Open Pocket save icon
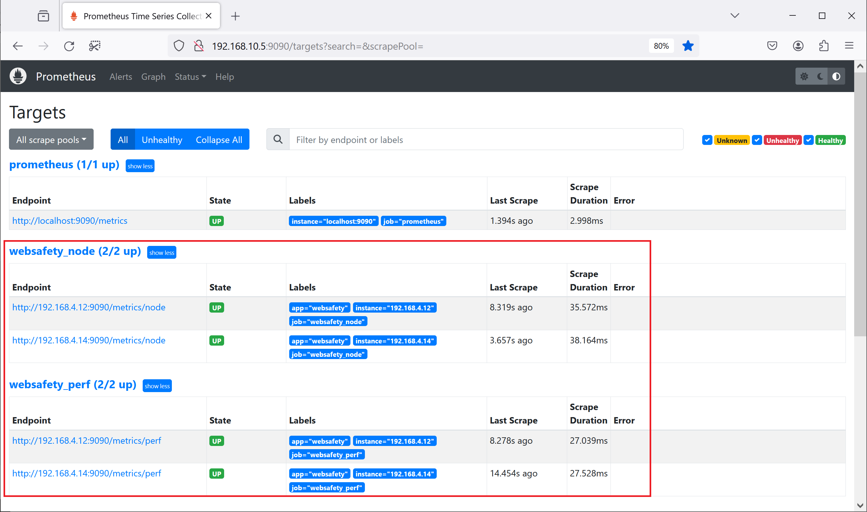 point(772,46)
